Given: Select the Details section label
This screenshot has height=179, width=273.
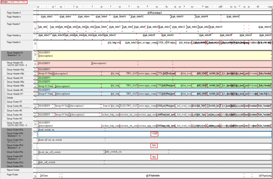Looking at the screenshot, I should click(x=10, y=98).
